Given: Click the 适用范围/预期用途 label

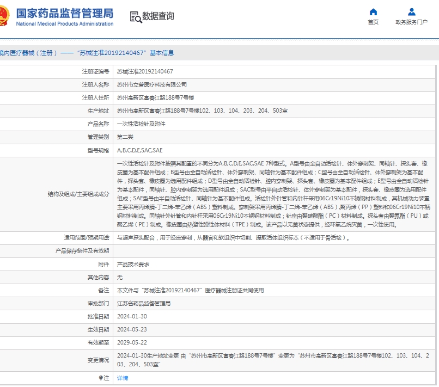Looking at the screenshot, I should click(87, 238).
